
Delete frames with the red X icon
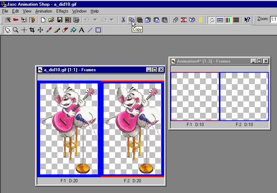pyautogui.click(x=184, y=20)
